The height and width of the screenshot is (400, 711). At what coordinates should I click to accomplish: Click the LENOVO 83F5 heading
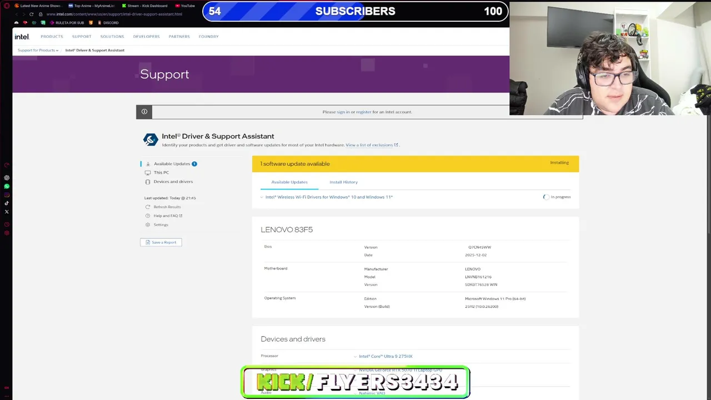tap(287, 230)
